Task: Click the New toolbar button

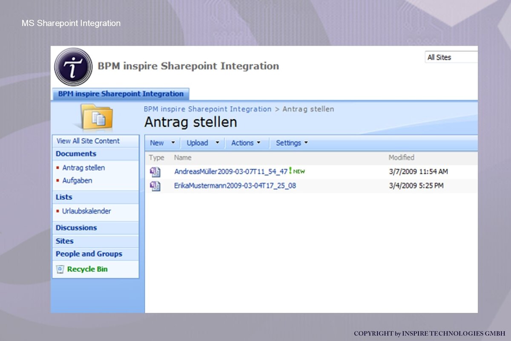Action: point(157,143)
